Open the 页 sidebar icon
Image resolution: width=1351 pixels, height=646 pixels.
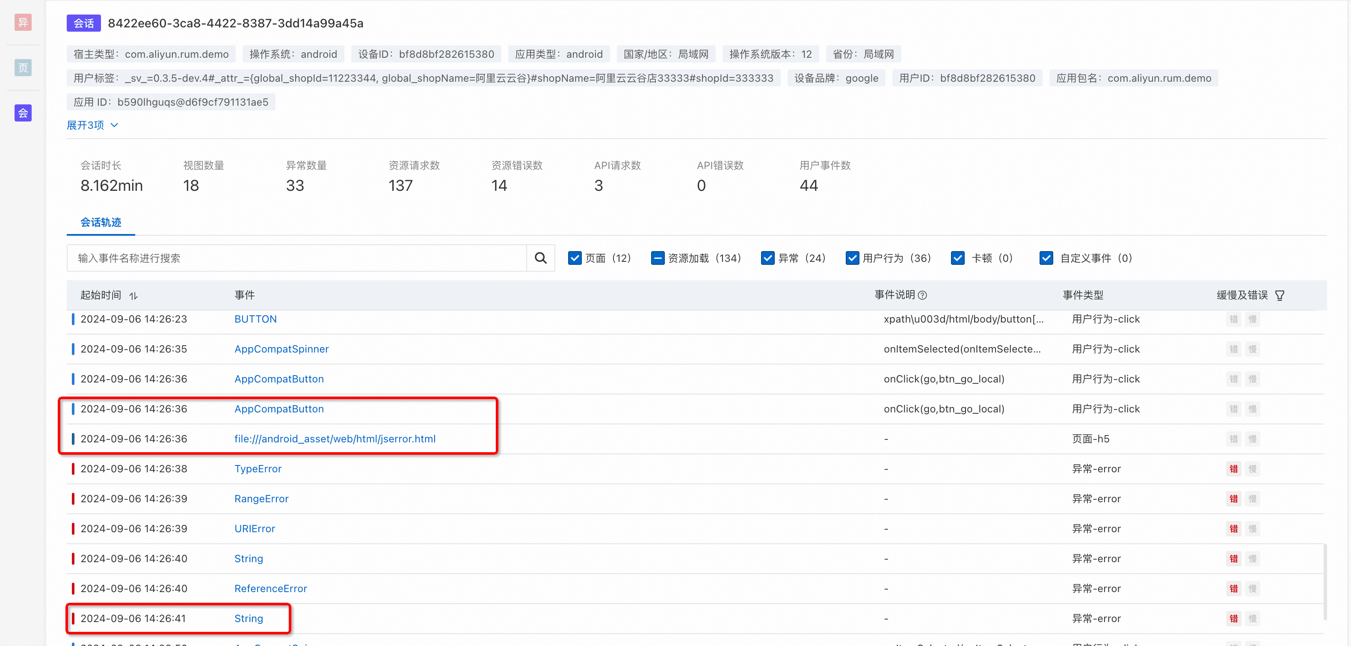pos(23,68)
